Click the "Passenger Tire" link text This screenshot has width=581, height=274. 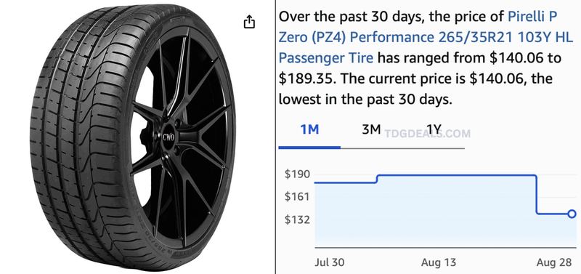[325, 58]
